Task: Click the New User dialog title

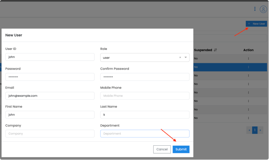Action: click(x=14, y=35)
